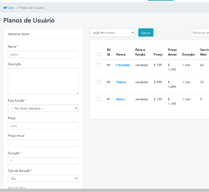This screenshot has width=209, height=192.
Task: Click the Planos de Usuário breadcrumb text
Action: 31,8
